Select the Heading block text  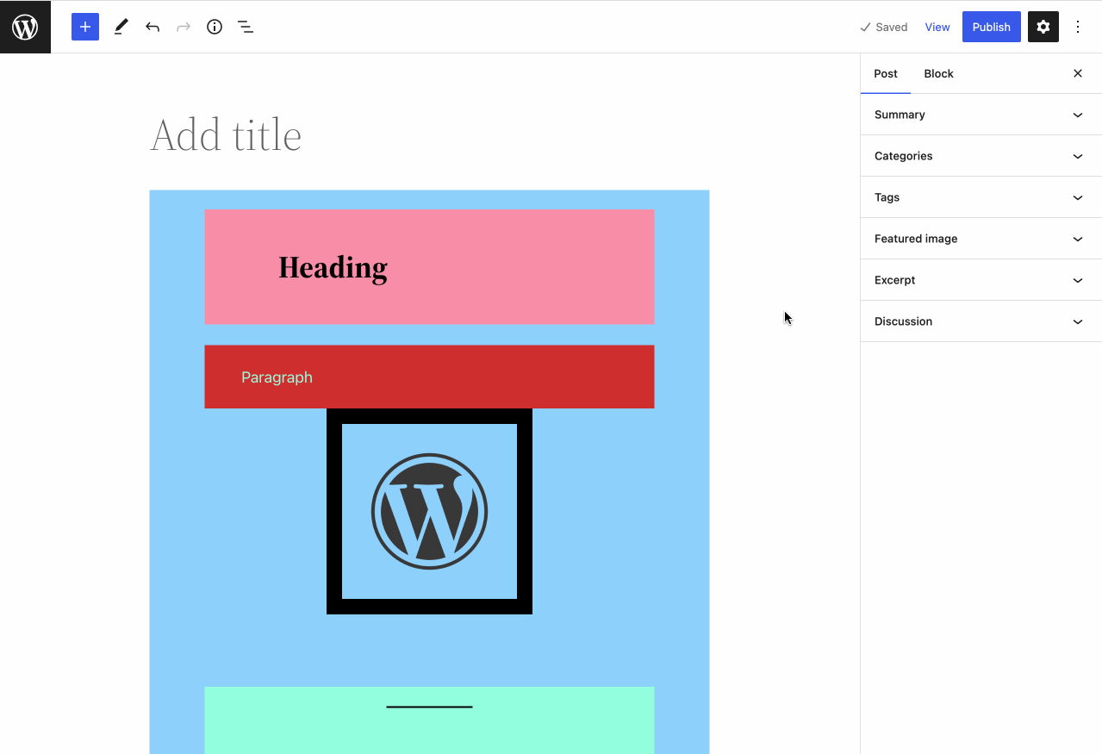[x=333, y=268]
